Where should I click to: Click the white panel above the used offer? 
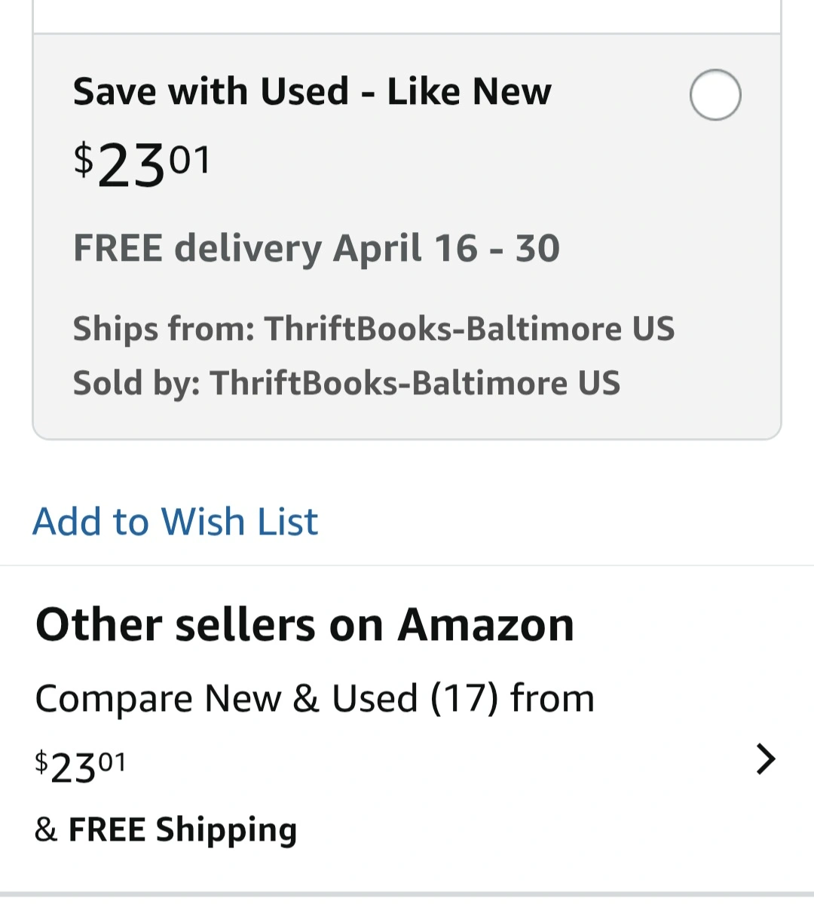pos(407,15)
